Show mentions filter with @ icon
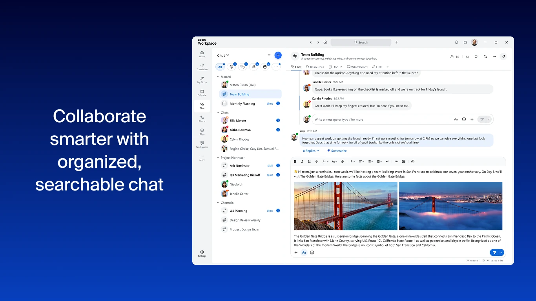The width and height of the screenshot is (536, 301). [x=232, y=67]
